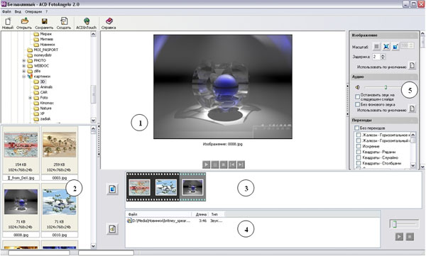Expand the PHOTO folder tree node

(x=24, y=60)
